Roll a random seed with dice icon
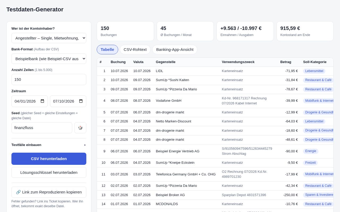Viewport: 340px width, 212px height. (x=80, y=128)
